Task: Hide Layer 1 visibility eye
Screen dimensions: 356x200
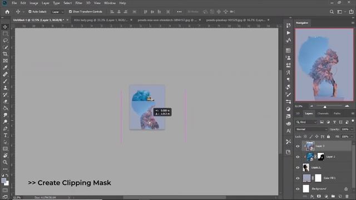Action: click(298, 167)
